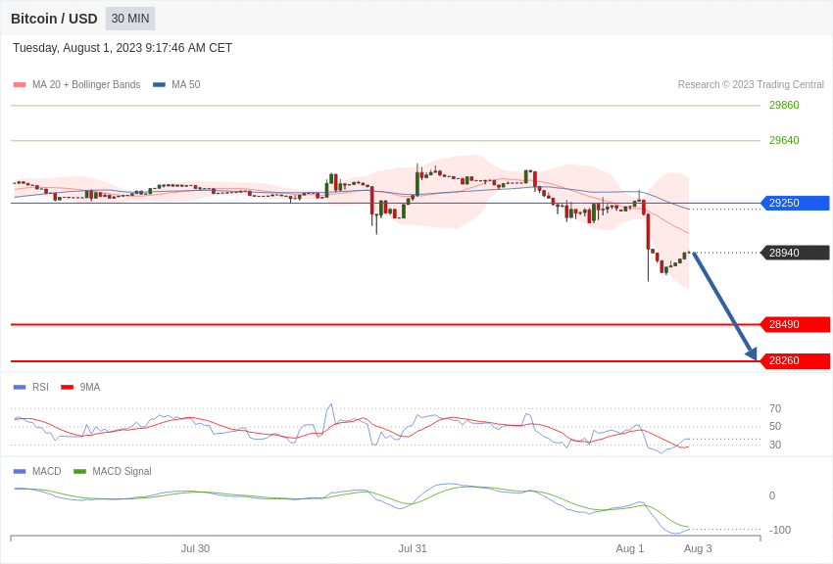833x564 pixels.
Task: Click the MACD legend swatch
Action: click(x=20, y=472)
